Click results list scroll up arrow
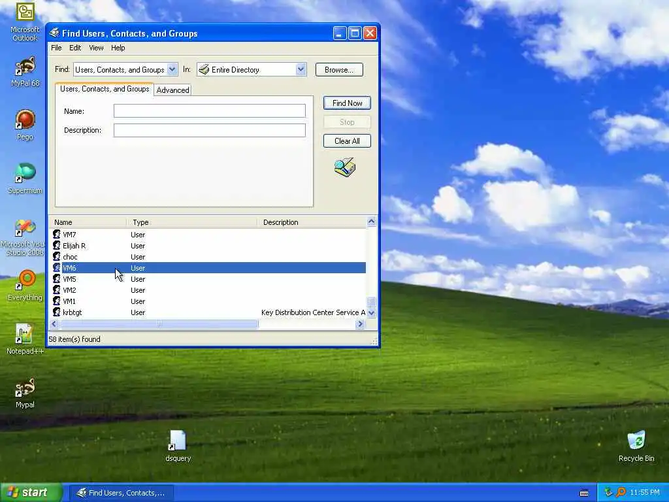This screenshot has width=669, height=502. tap(371, 222)
